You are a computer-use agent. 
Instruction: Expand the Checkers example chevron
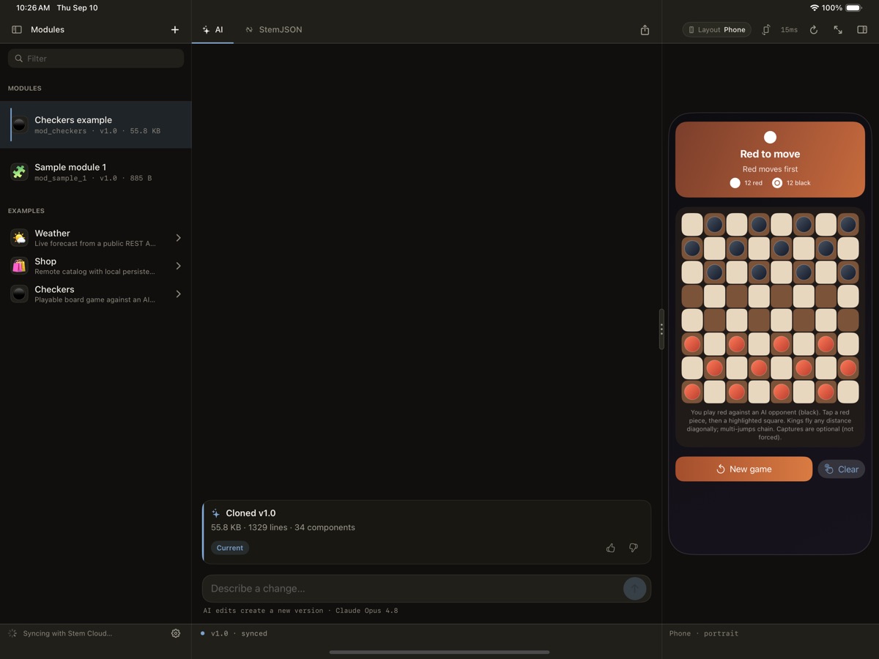(x=179, y=294)
